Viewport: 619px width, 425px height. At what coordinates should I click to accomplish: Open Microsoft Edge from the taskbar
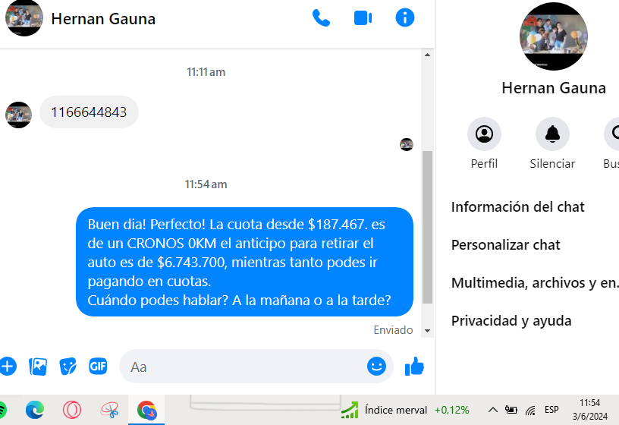35,410
